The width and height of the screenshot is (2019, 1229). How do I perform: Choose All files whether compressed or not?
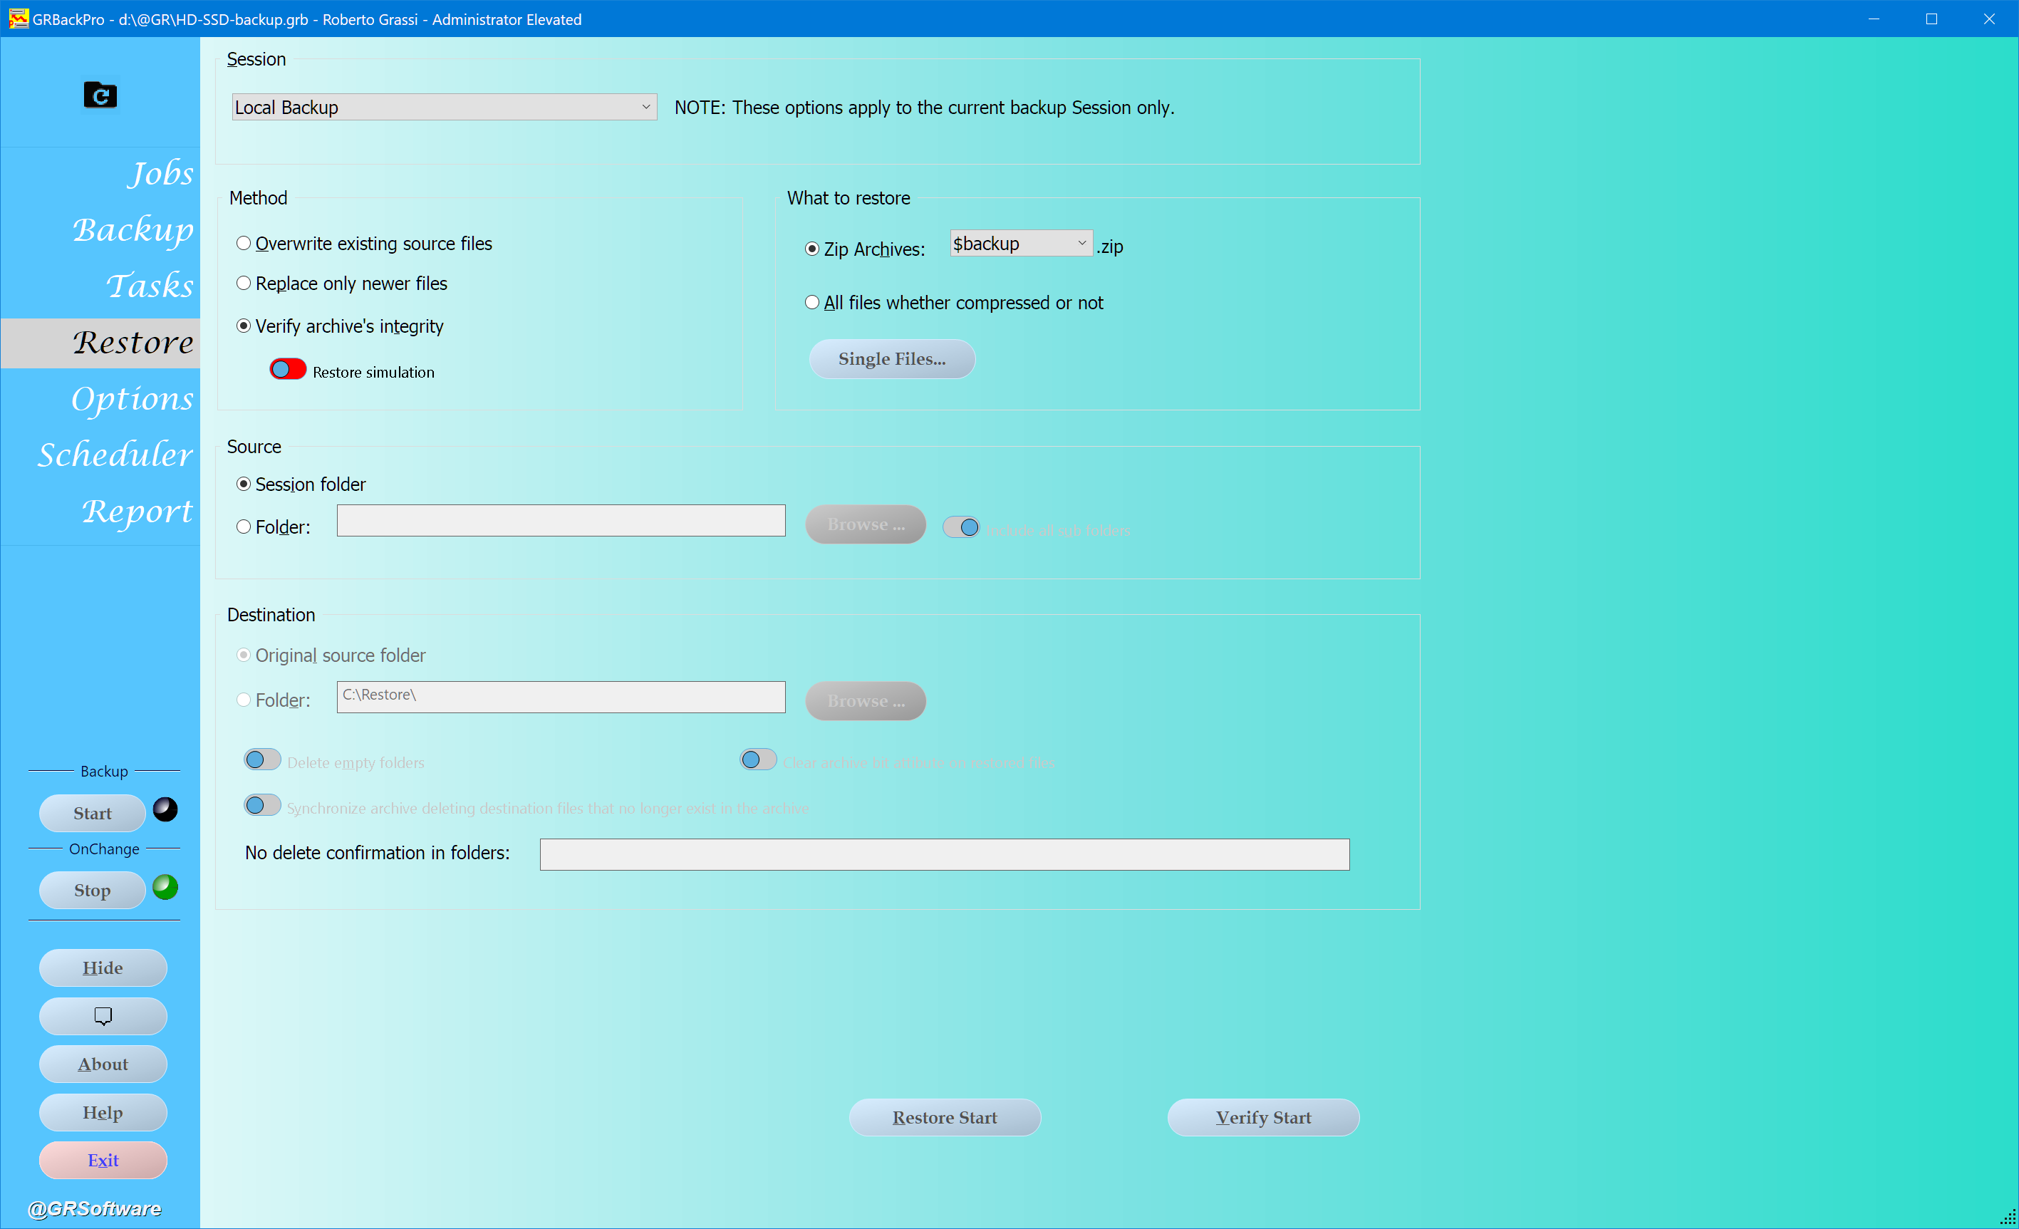pyautogui.click(x=812, y=302)
